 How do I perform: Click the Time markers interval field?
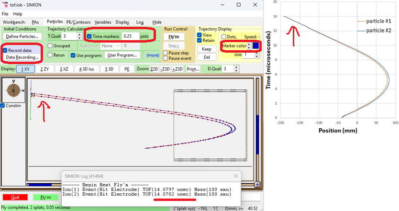(130, 36)
